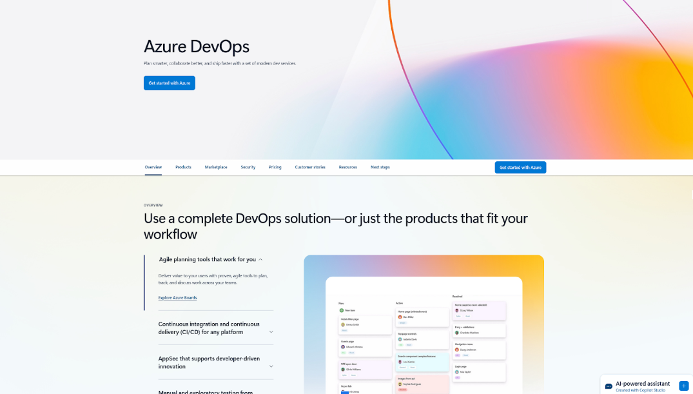Click the Deliver value to your users description

(213, 279)
